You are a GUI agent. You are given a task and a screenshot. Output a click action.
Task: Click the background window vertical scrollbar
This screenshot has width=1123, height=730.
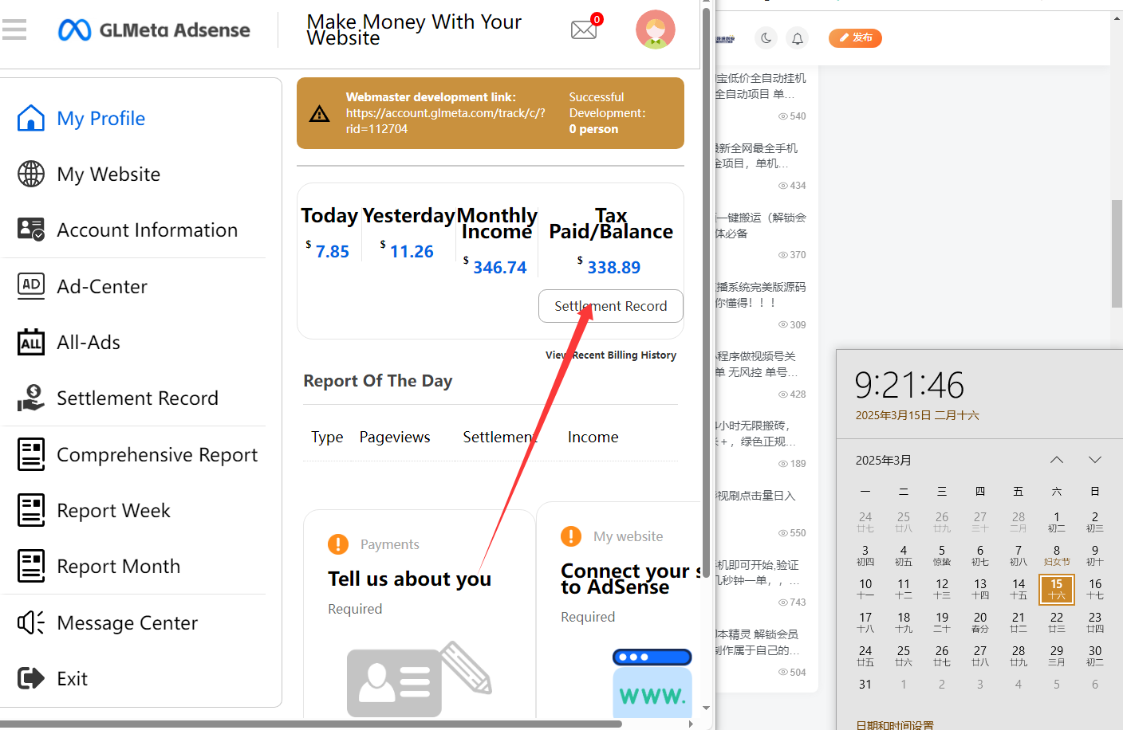pos(1117,253)
